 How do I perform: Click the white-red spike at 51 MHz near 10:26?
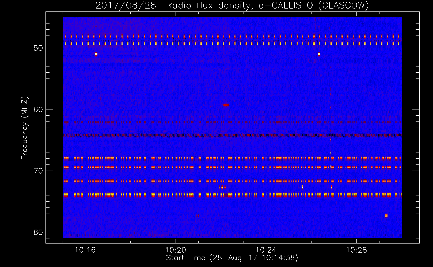coord(319,54)
